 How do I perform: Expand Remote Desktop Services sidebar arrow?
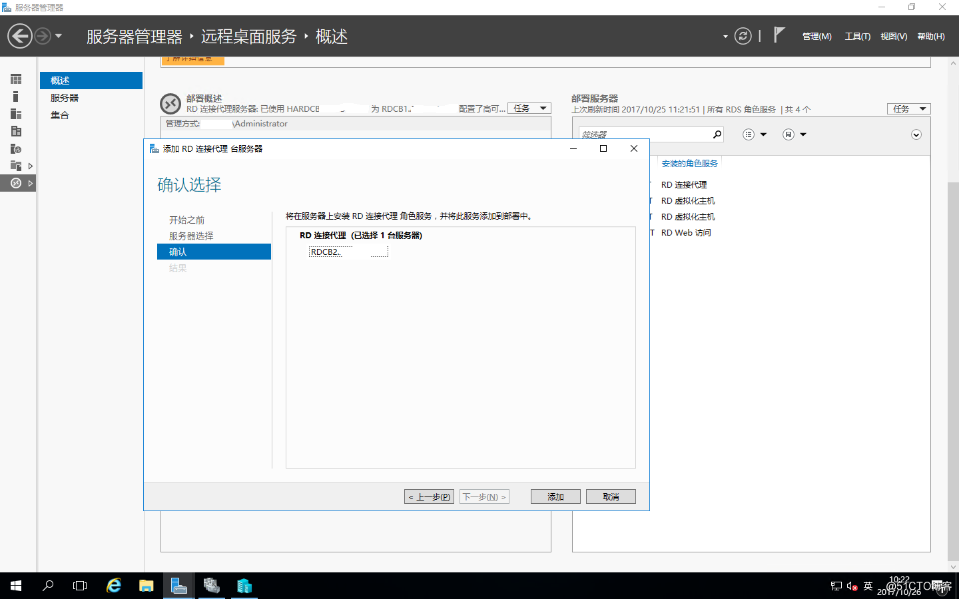point(30,183)
